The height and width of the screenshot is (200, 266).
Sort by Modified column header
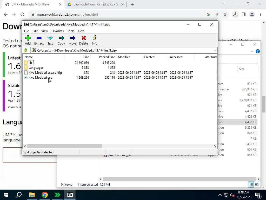129,57
